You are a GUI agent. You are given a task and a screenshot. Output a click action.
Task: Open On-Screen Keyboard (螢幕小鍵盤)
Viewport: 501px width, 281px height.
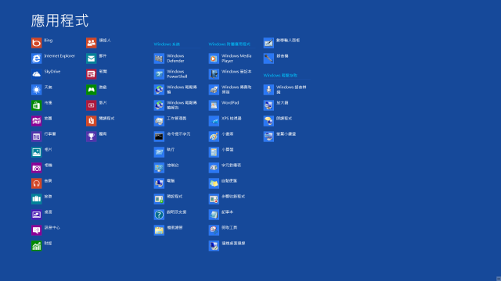click(x=269, y=137)
